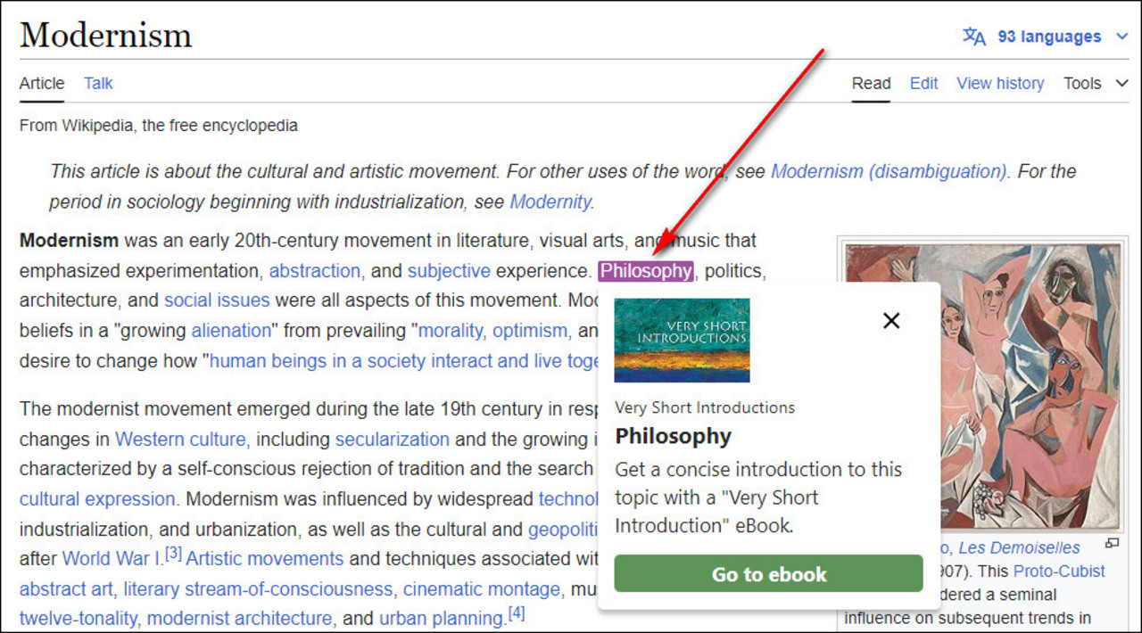Open the 93 languages dropdown
This screenshot has width=1142, height=633.
point(1048,37)
